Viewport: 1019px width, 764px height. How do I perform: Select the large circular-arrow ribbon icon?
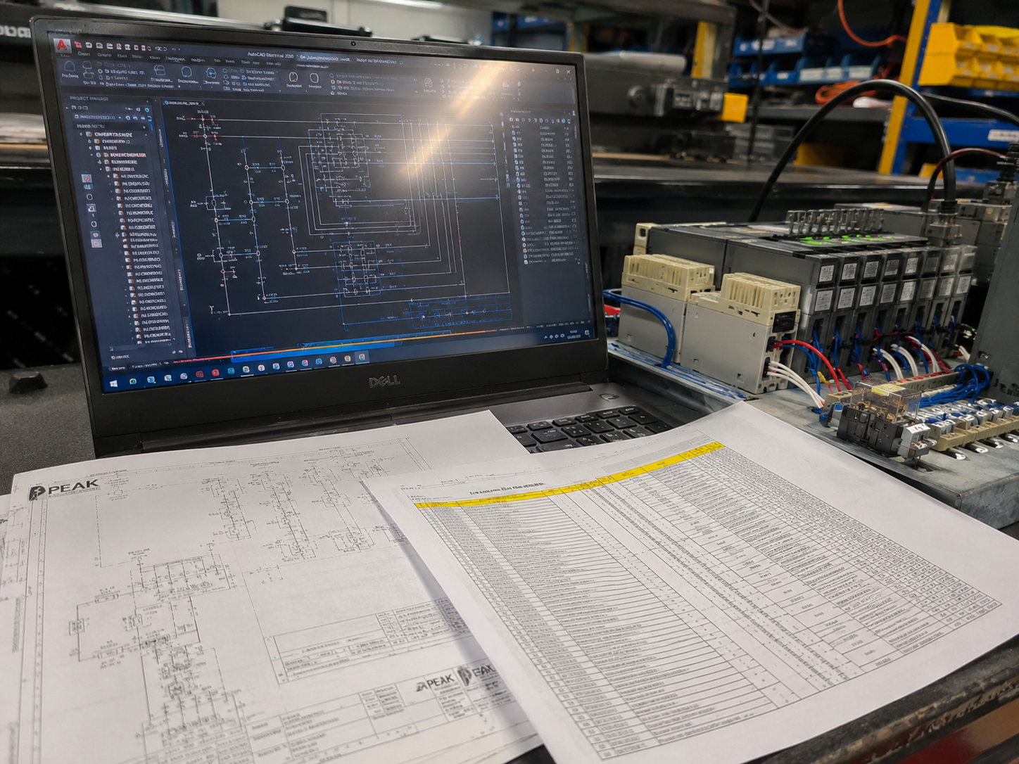(x=210, y=73)
